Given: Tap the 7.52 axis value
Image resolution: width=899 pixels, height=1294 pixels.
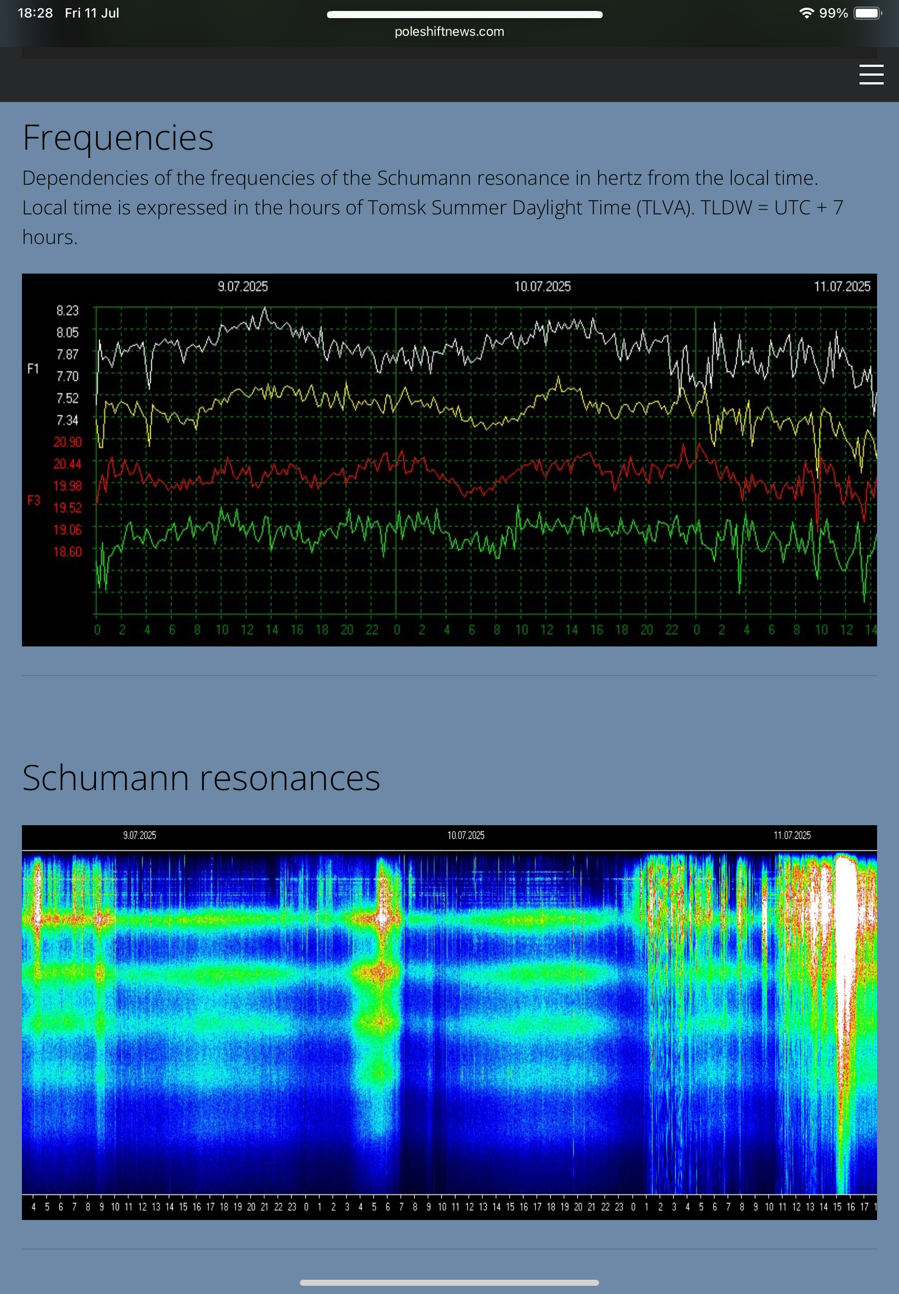Looking at the screenshot, I should tap(67, 398).
